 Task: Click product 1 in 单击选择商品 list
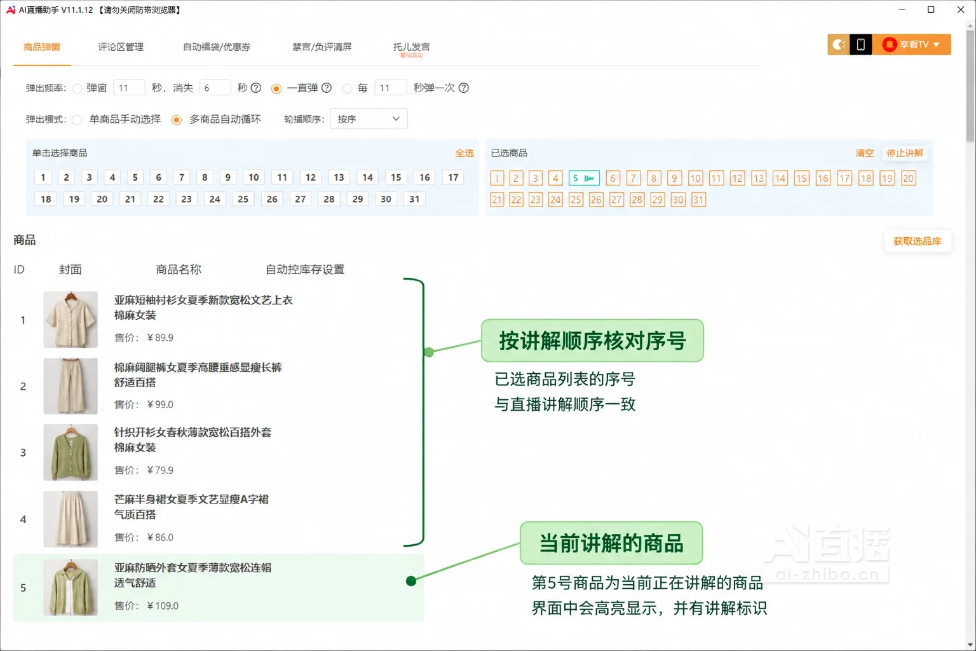[x=43, y=177]
